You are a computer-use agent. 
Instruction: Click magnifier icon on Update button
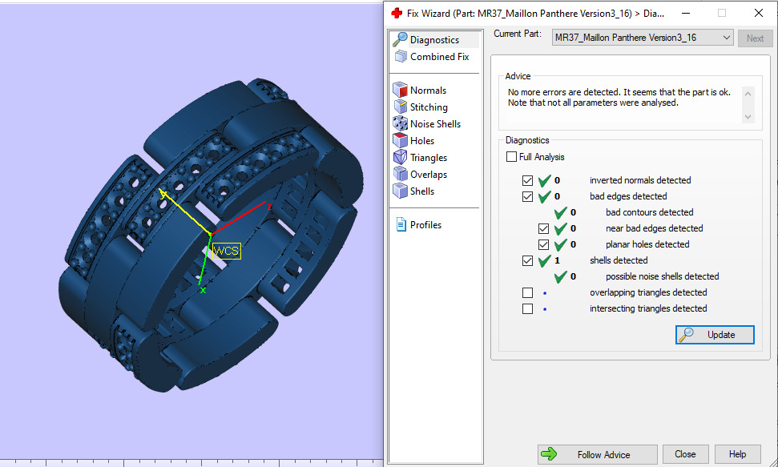click(686, 335)
